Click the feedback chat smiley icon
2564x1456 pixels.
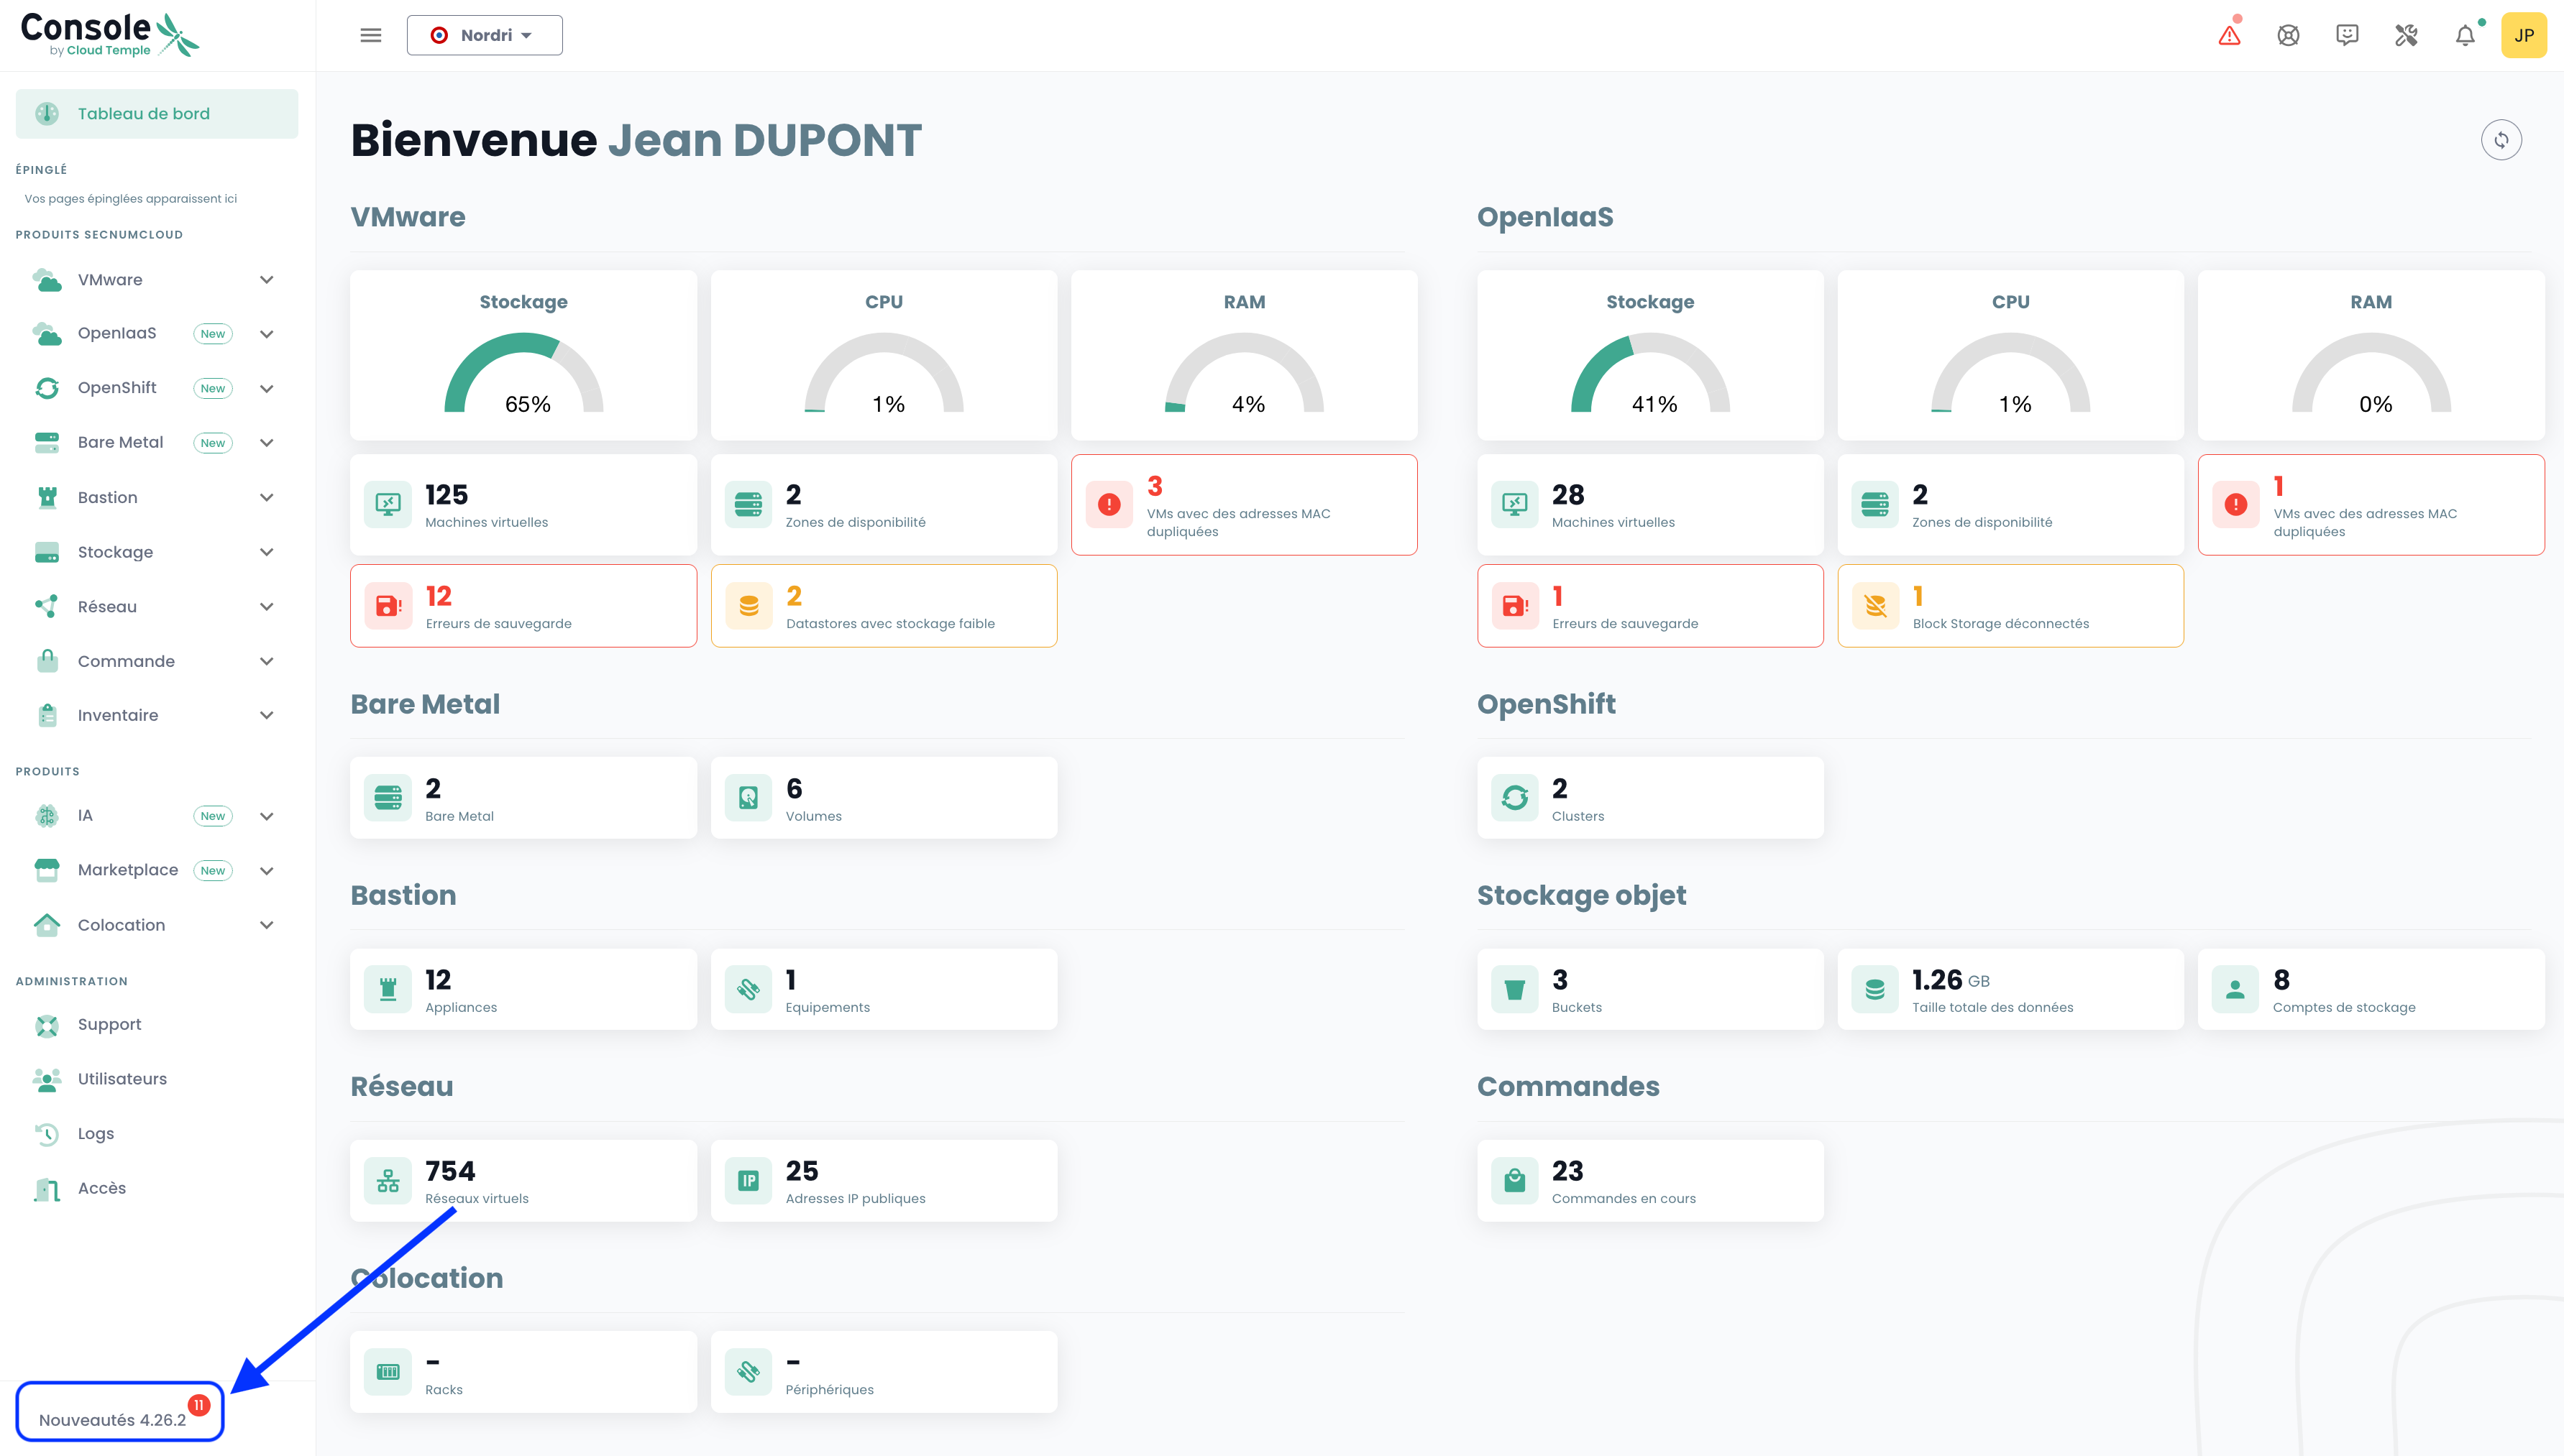click(2347, 36)
